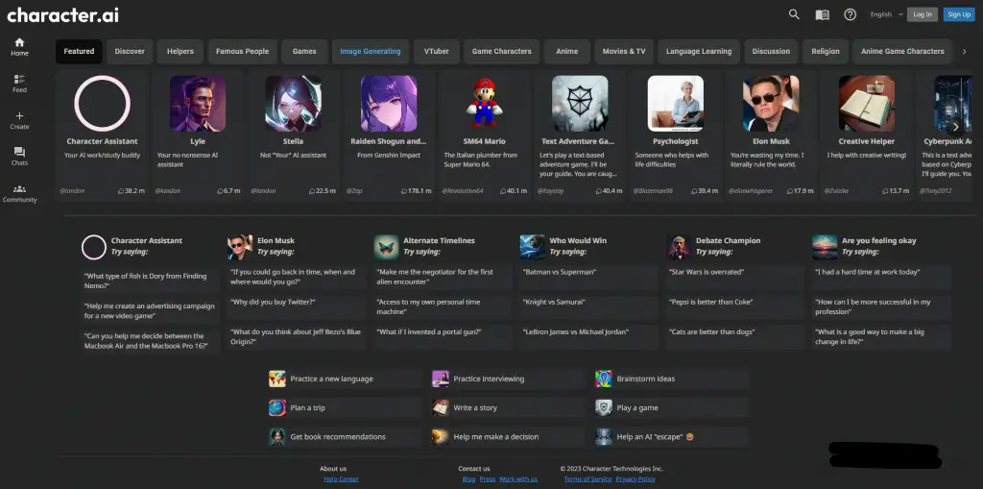Open the book guide icon in header
Viewport: 983px width, 489px height.
pyautogui.click(x=822, y=14)
